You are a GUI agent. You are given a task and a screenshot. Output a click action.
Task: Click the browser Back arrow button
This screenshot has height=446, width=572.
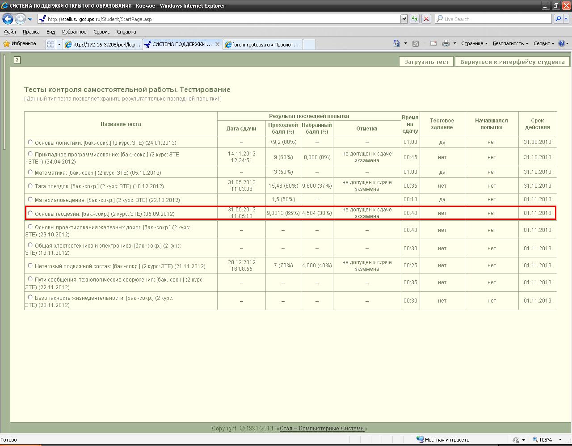[x=8, y=19]
